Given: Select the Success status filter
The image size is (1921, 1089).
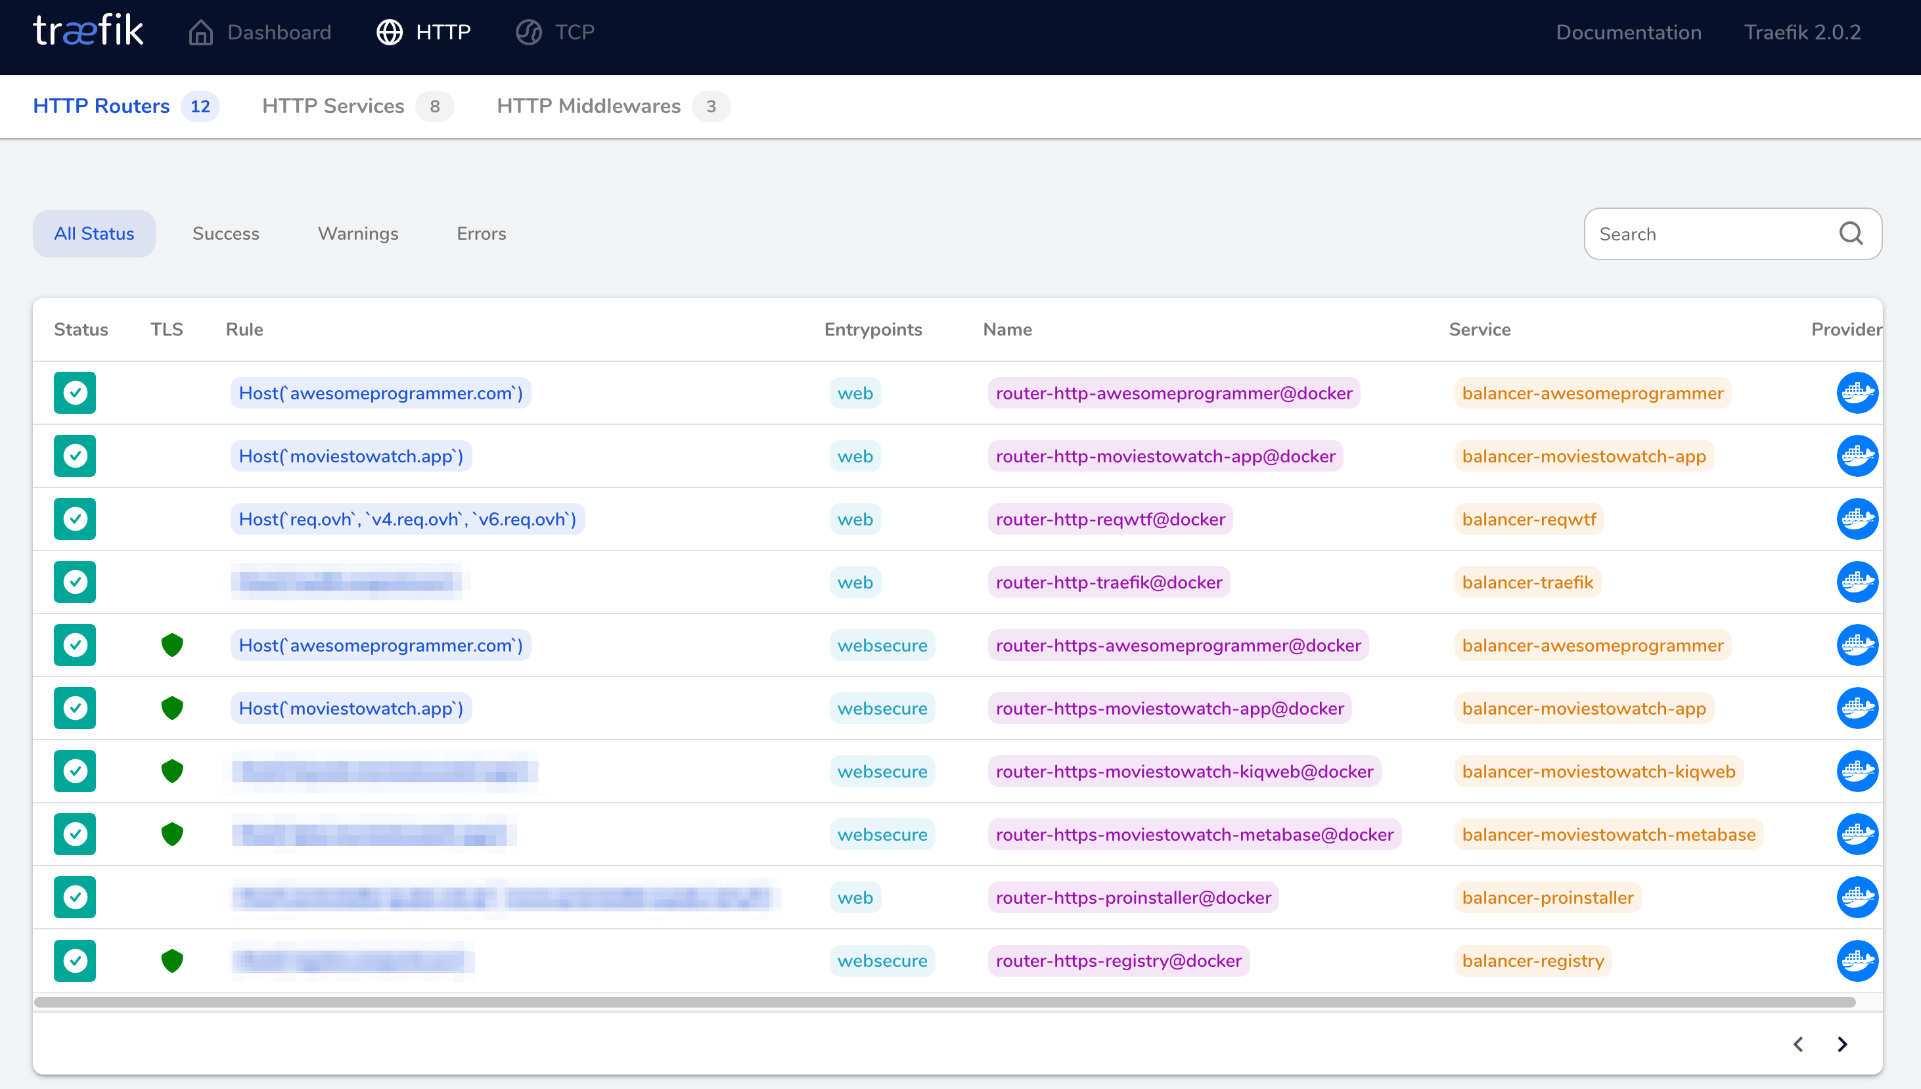Looking at the screenshot, I should point(226,234).
